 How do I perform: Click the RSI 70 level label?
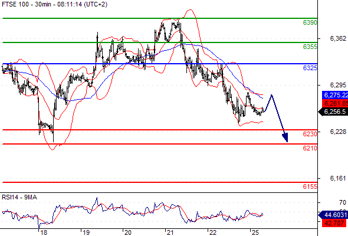coord(343,202)
